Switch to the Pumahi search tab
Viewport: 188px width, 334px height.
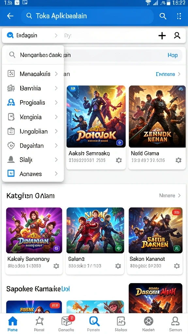coord(94,324)
